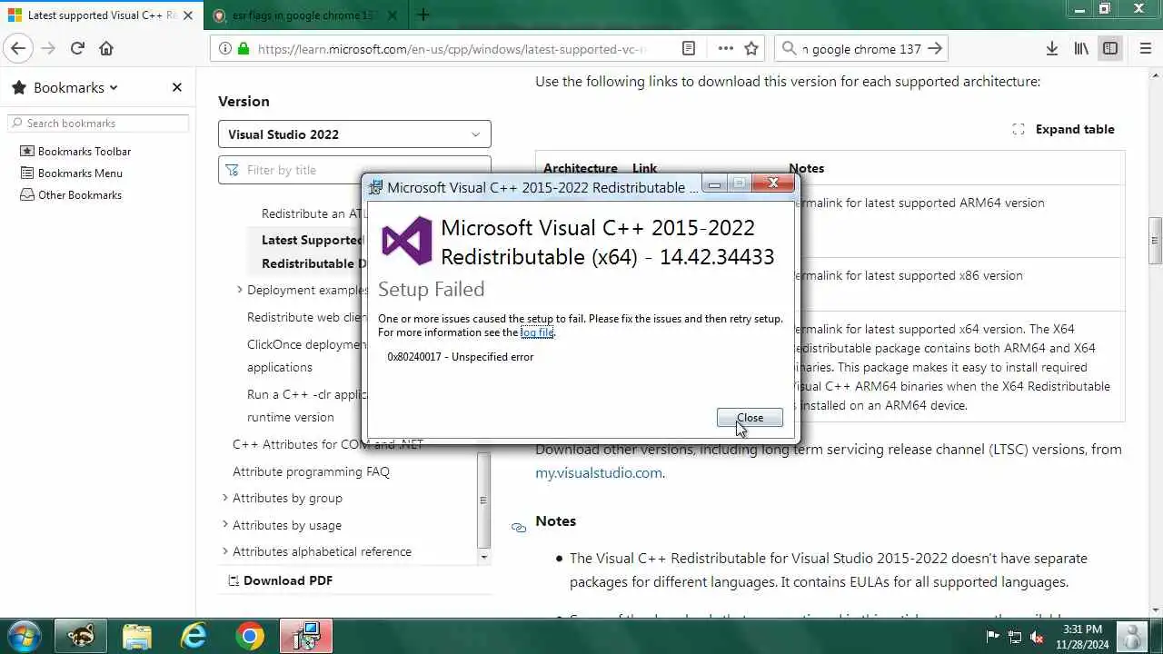Toggle the sidebar button in toolbar
This screenshot has width=1163, height=654.
point(1110,49)
